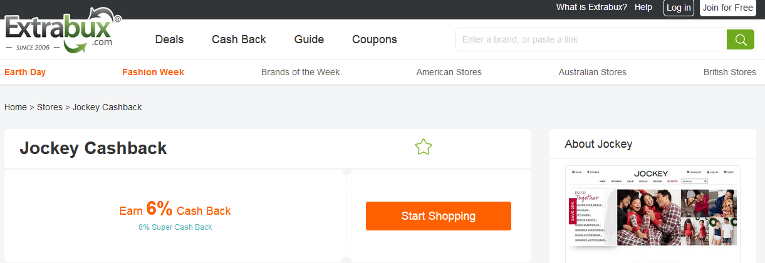
Task: Favorite Jockey with the star icon
Action: 424,148
